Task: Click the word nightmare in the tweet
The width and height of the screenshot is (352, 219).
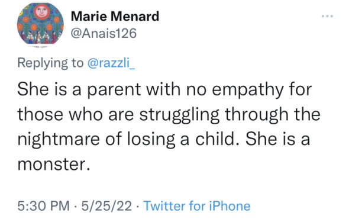Action: coord(59,140)
